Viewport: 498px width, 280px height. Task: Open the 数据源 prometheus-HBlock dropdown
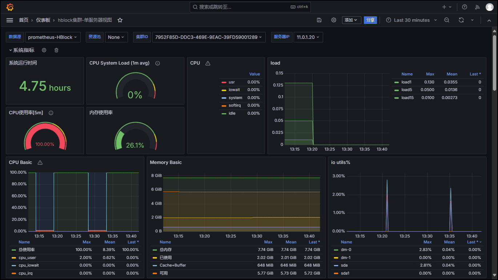(53, 37)
